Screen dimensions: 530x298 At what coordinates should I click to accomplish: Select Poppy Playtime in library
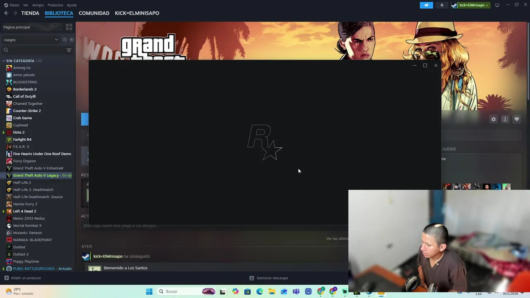[x=26, y=262]
